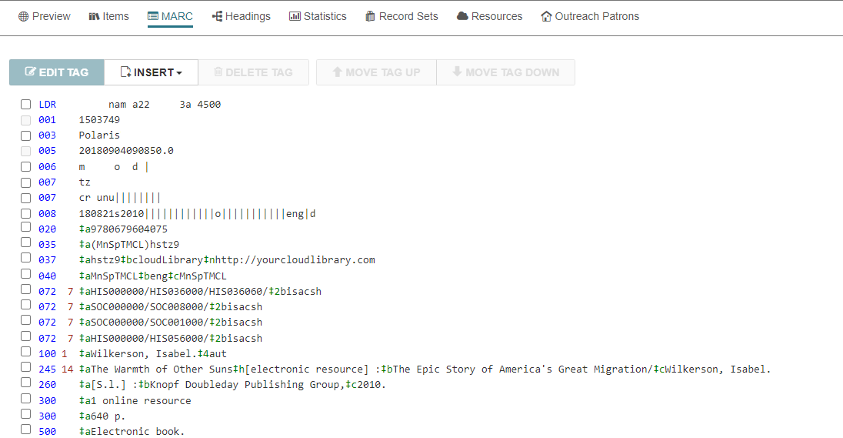Check the box for tag 500
843x438 pixels.
click(26, 430)
